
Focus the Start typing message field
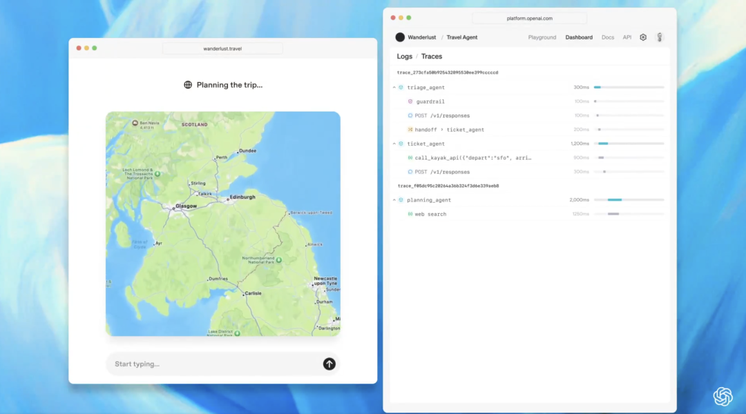(x=222, y=364)
